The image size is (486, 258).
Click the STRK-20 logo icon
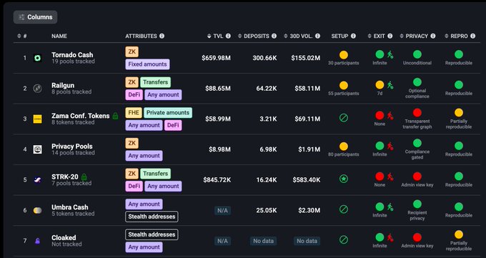pos(37,180)
